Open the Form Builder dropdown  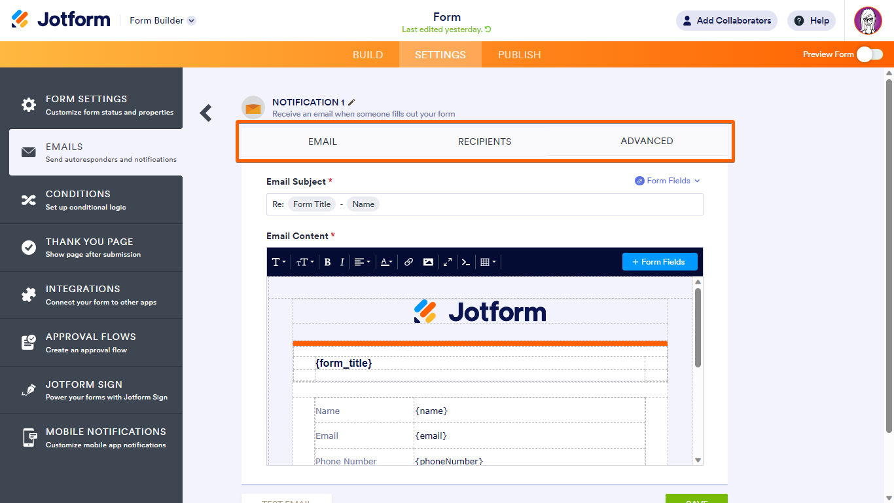(x=163, y=20)
